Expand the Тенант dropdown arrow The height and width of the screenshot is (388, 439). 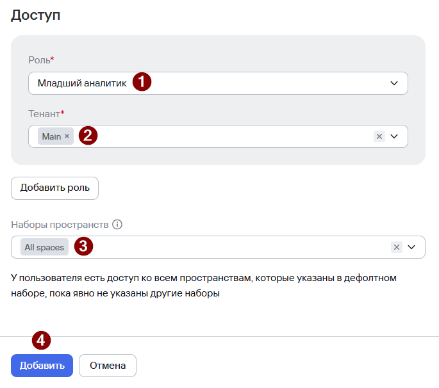click(x=394, y=136)
